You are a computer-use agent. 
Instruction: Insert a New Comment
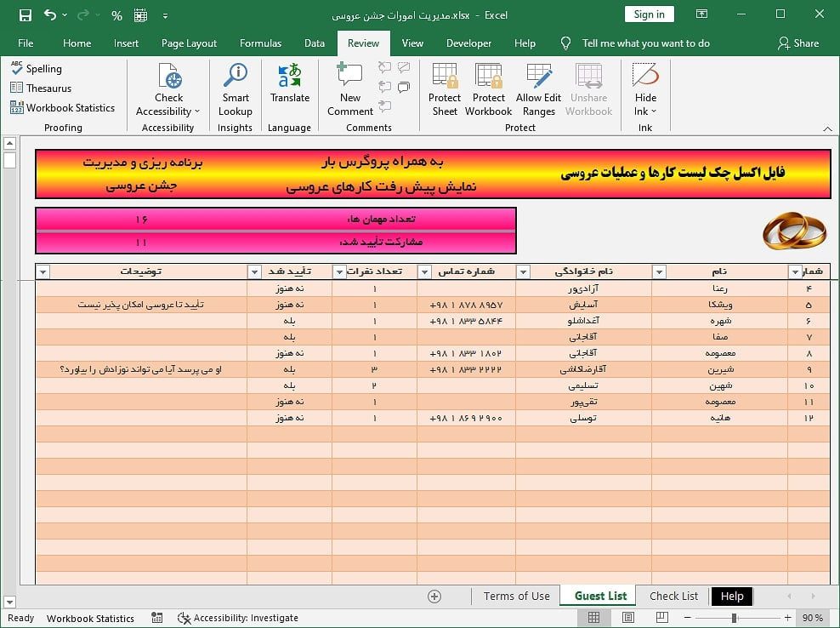click(x=349, y=89)
